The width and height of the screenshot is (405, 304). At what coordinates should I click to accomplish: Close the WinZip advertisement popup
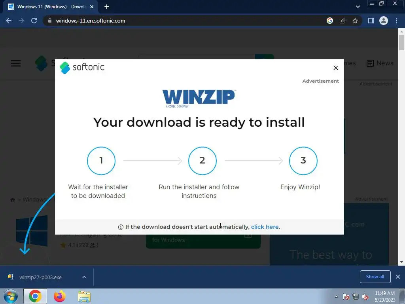(x=335, y=68)
